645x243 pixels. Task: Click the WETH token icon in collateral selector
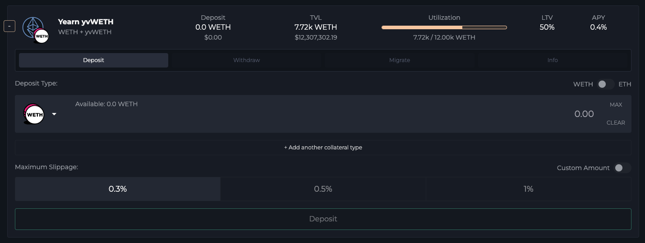34,114
